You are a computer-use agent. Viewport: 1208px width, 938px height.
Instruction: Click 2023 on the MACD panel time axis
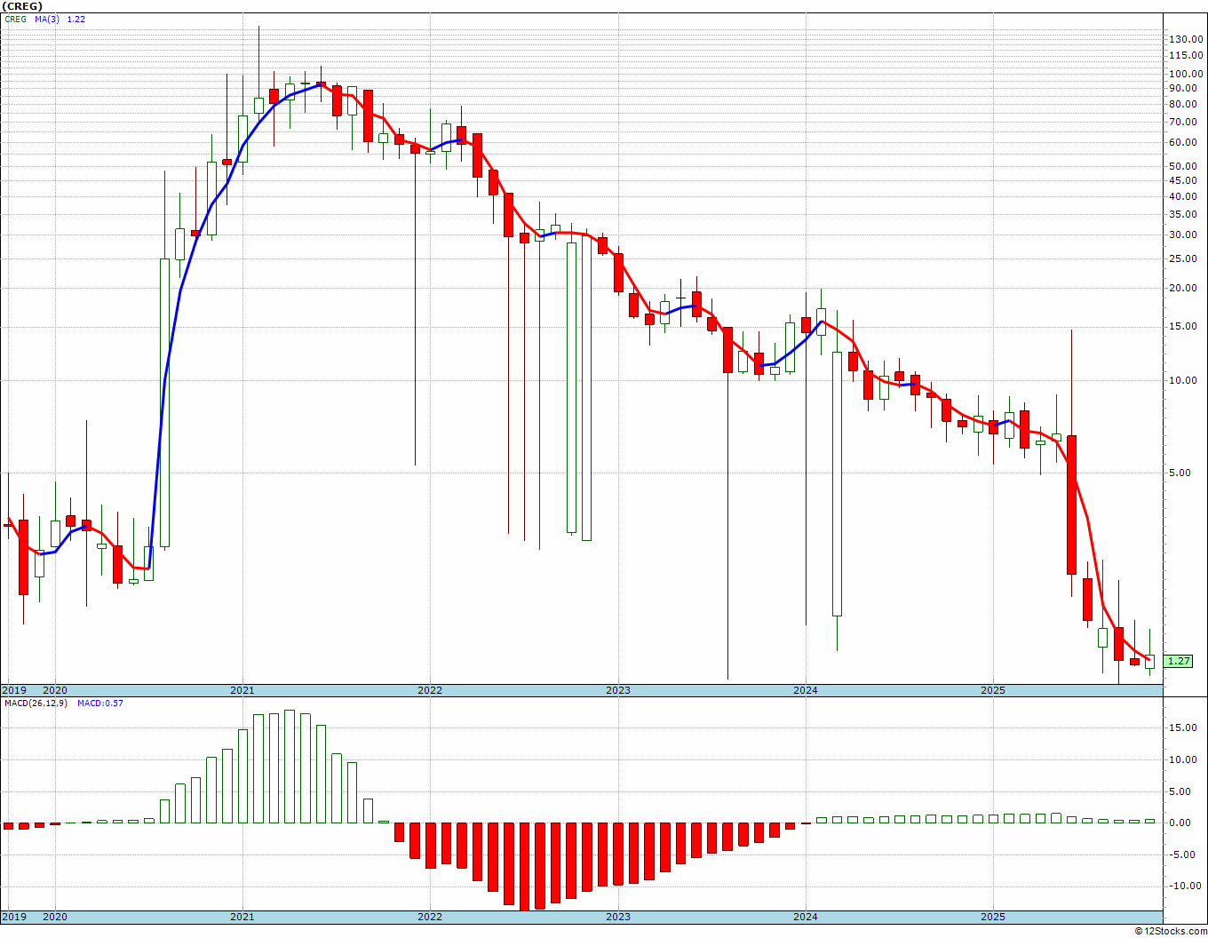coord(618,917)
